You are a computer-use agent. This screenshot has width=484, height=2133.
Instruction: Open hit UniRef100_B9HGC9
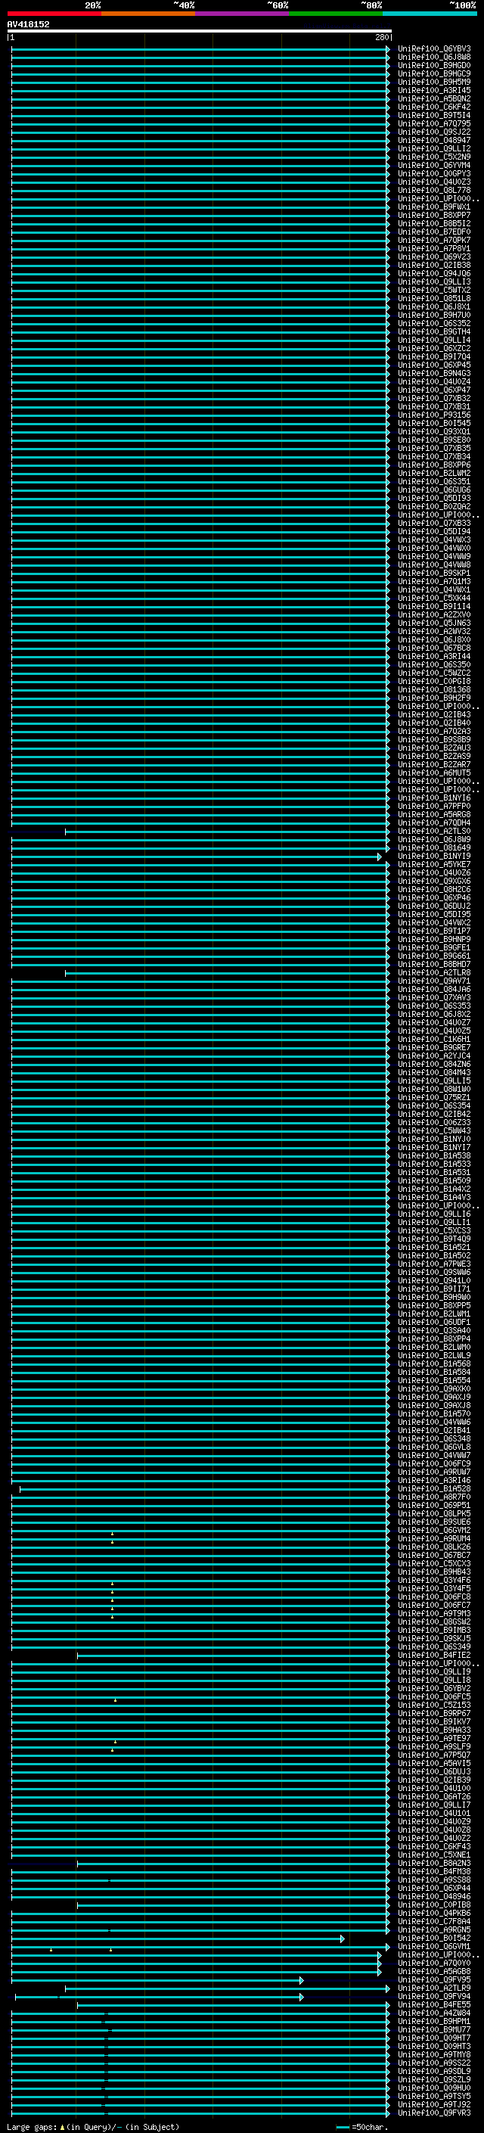click(x=434, y=73)
